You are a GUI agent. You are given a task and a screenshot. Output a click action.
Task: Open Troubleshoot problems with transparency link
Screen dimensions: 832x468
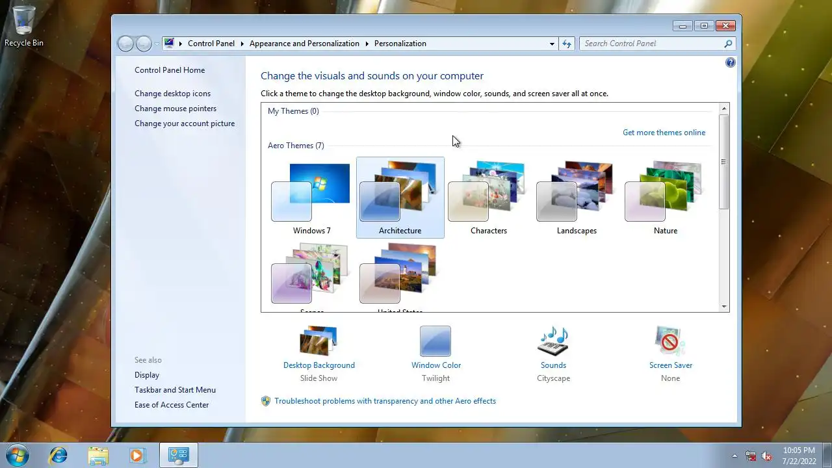point(385,401)
